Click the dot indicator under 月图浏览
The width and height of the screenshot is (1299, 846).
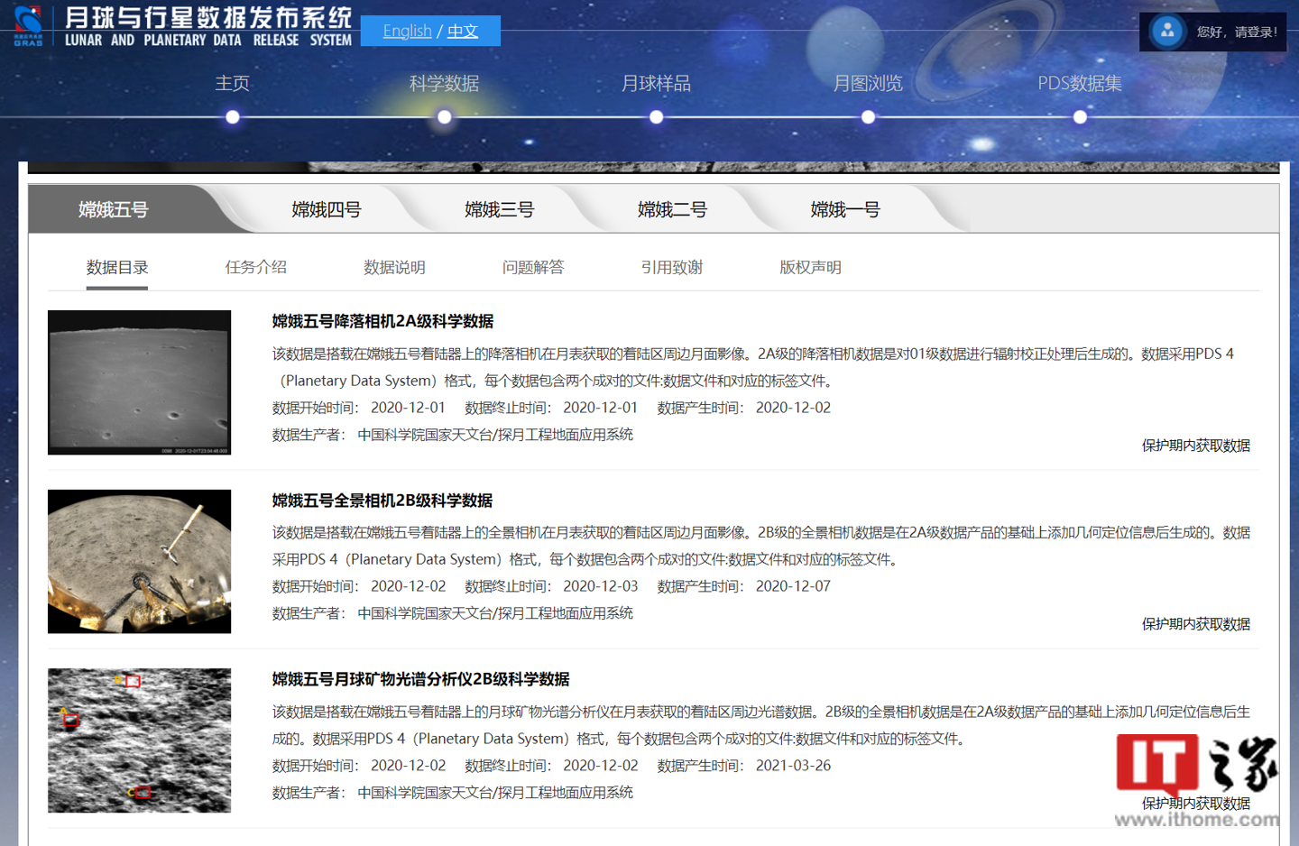pyautogui.click(x=868, y=115)
